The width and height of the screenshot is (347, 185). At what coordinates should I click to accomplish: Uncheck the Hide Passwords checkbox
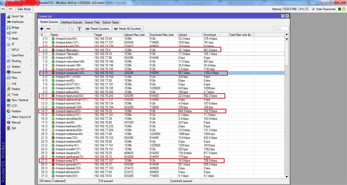coord(313,9)
